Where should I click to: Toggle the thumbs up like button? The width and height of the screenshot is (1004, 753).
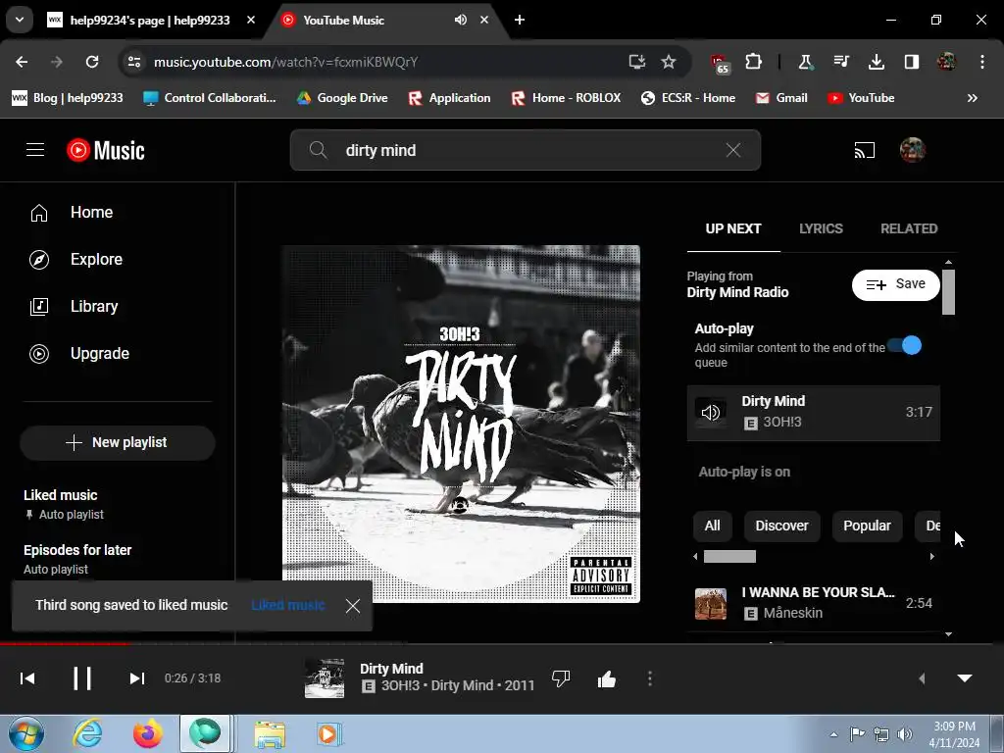[x=606, y=678]
